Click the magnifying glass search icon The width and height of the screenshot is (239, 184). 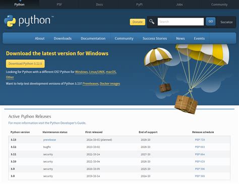152,22
